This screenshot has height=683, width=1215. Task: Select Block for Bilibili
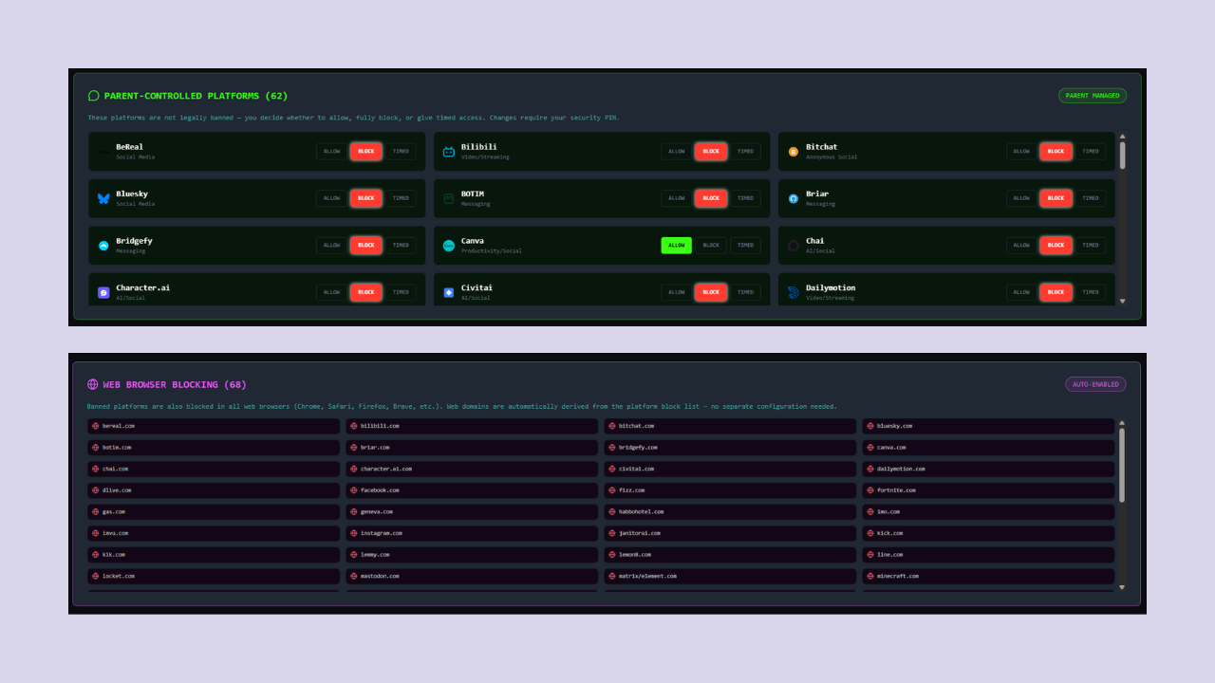click(711, 152)
